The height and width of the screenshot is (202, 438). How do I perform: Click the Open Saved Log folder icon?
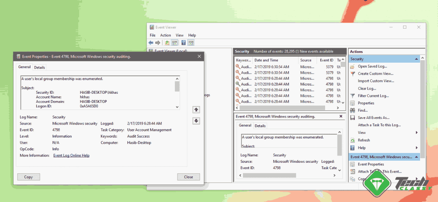pos(352,66)
